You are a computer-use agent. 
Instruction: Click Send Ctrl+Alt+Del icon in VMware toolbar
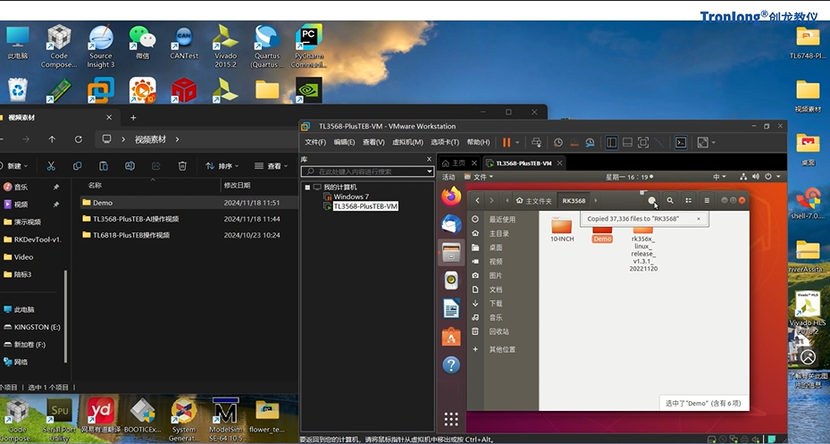click(536, 142)
